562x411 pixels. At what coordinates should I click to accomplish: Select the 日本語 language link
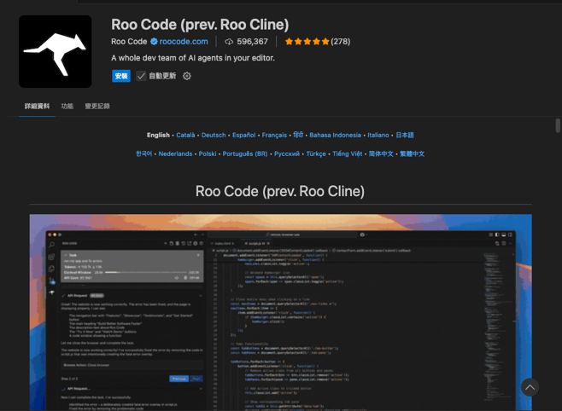click(x=404, y=135)
